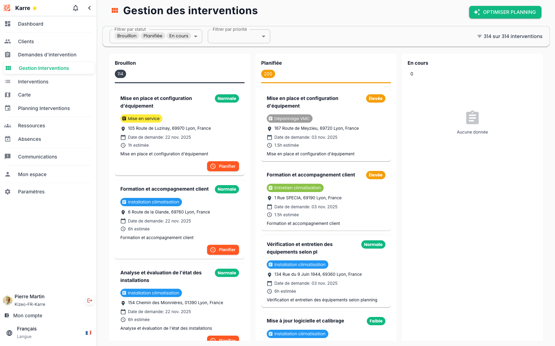Remove the En cours status filter chip
Image resolution: width=555 pixels, height=346 pixels.
(x=179, y=36)
